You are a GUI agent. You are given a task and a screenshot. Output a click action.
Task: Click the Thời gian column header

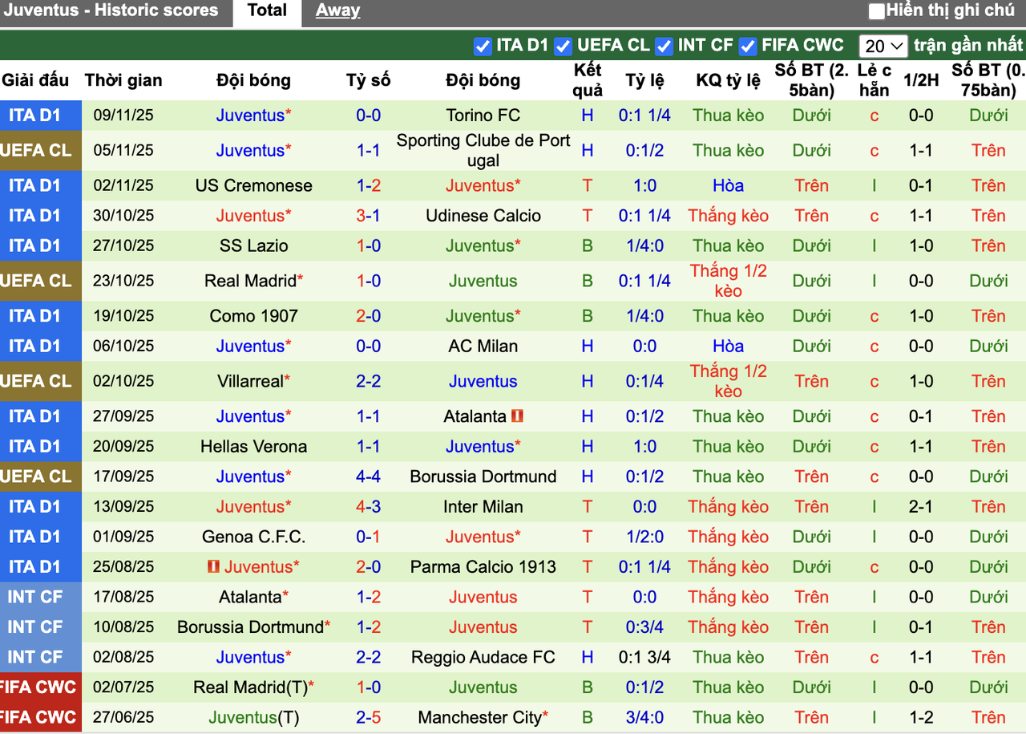(123, 80)
